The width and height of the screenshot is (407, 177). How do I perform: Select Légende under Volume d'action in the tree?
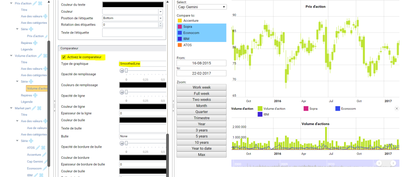click(x=27, y=102)
